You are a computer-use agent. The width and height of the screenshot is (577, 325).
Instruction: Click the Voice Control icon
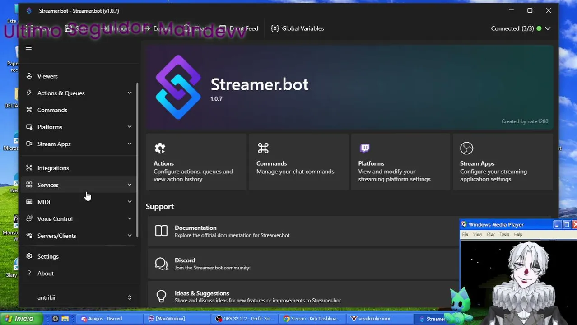(x=29, y=219)
